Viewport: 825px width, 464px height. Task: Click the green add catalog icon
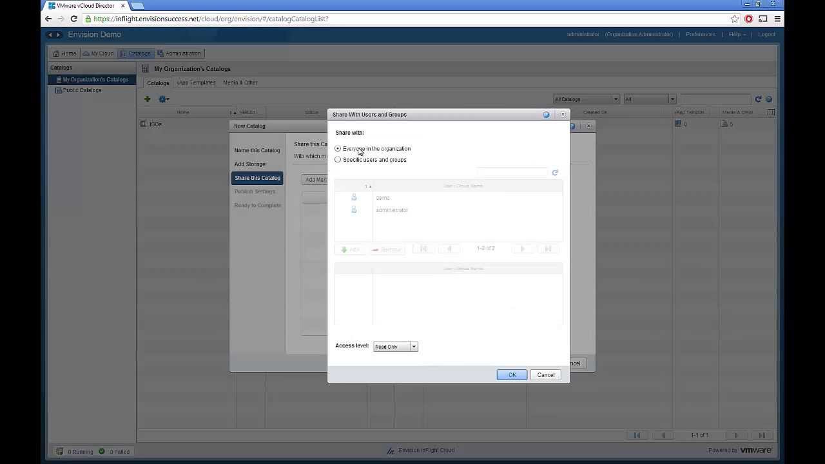click(x=148, y=99)
